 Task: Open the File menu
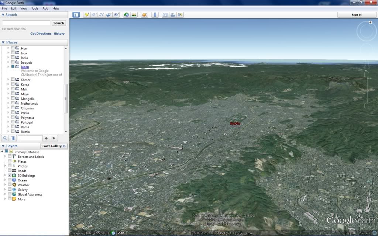(x=4, y=8)
